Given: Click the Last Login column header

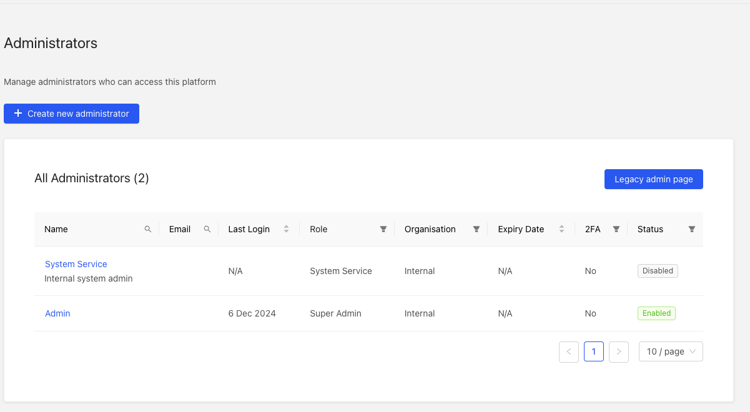Looking at the screenshot, I should pos(249,229).
